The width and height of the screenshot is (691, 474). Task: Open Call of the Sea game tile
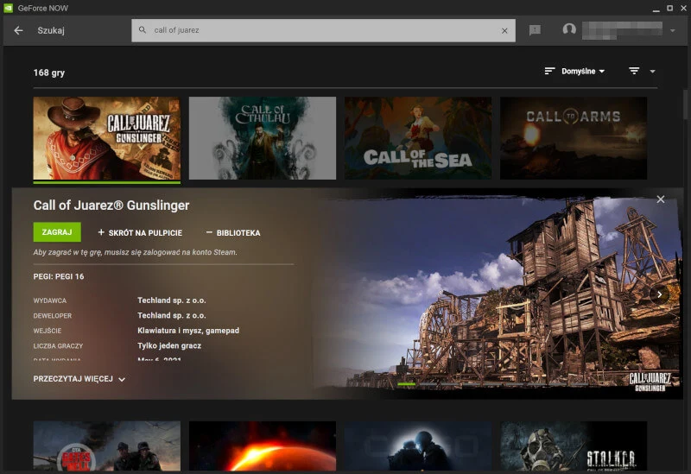418,138
